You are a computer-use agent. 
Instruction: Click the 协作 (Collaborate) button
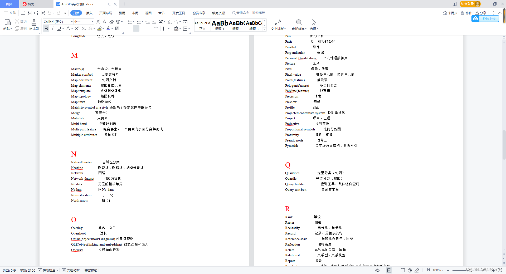(x=466, y=13)
